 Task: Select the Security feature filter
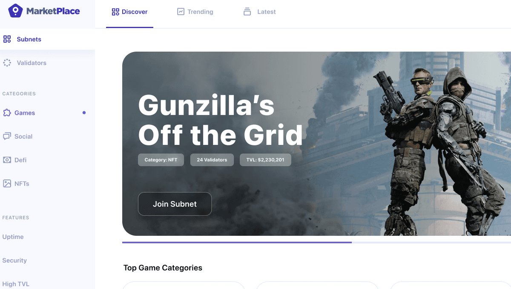14,260
